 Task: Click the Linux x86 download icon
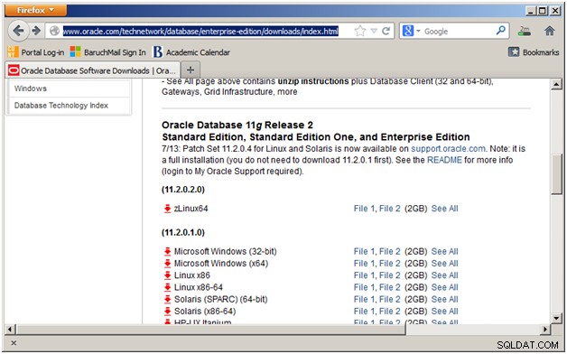[167, 275]
